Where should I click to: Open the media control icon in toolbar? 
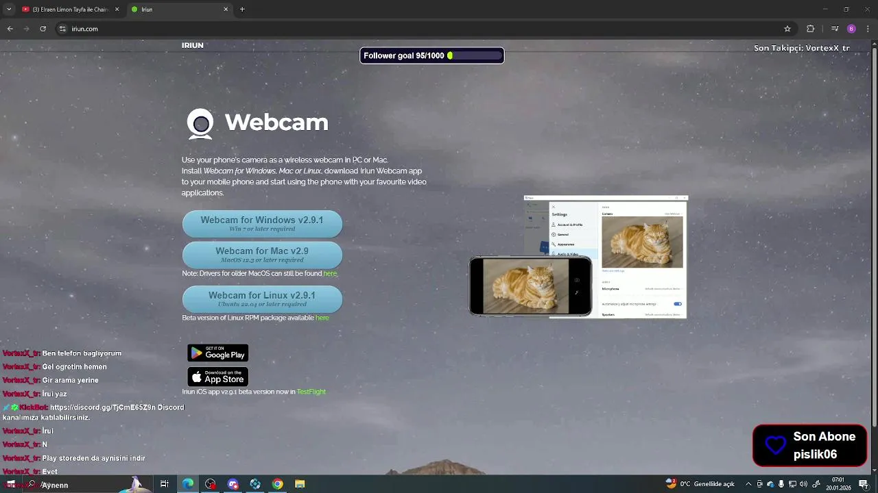click(x=835, y=29)
